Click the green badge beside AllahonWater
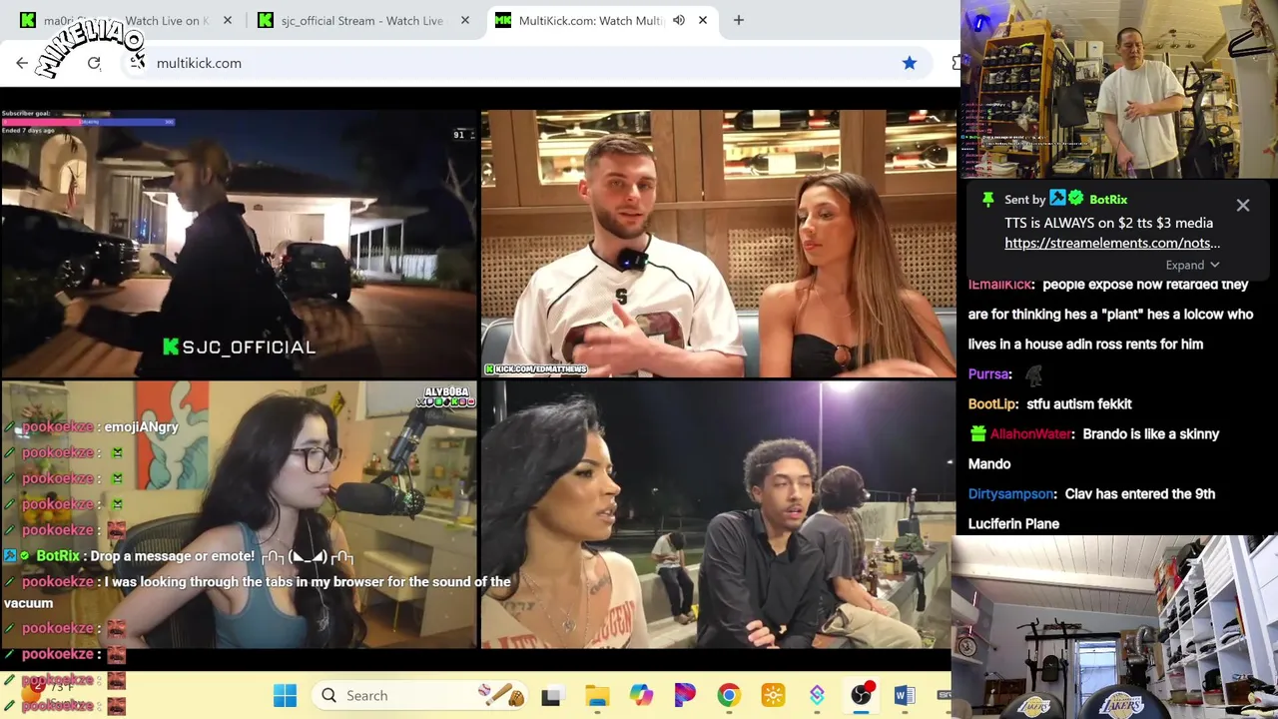 pyautogui.click(x=977, y=433)
